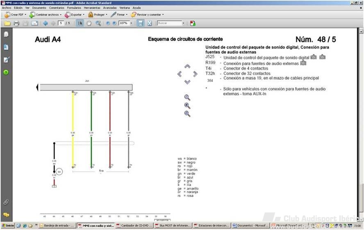Viewport: 364px width, 230px height.
Task: Open the comments panel speech bubble icon
Action: point(6,215)
